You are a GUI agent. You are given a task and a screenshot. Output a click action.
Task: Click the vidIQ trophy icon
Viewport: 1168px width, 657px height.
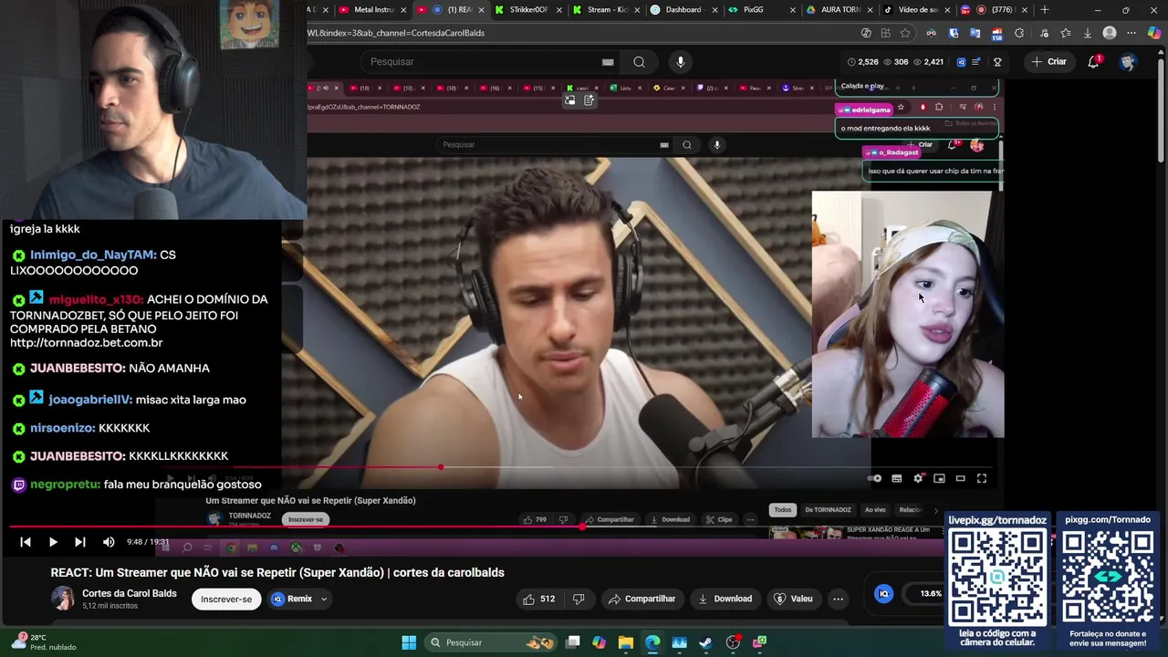997,62
